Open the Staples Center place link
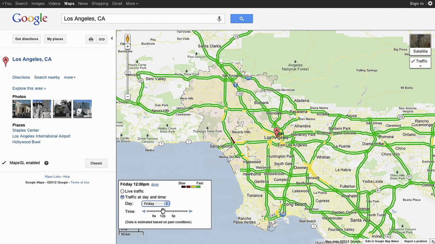The height and width of the screenshot is (244, 435). 25,130
